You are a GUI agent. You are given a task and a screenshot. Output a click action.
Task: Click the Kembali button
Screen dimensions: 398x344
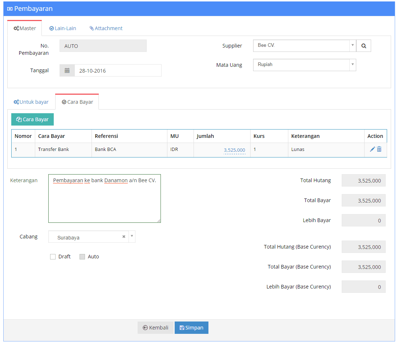[x=155, y=328]
